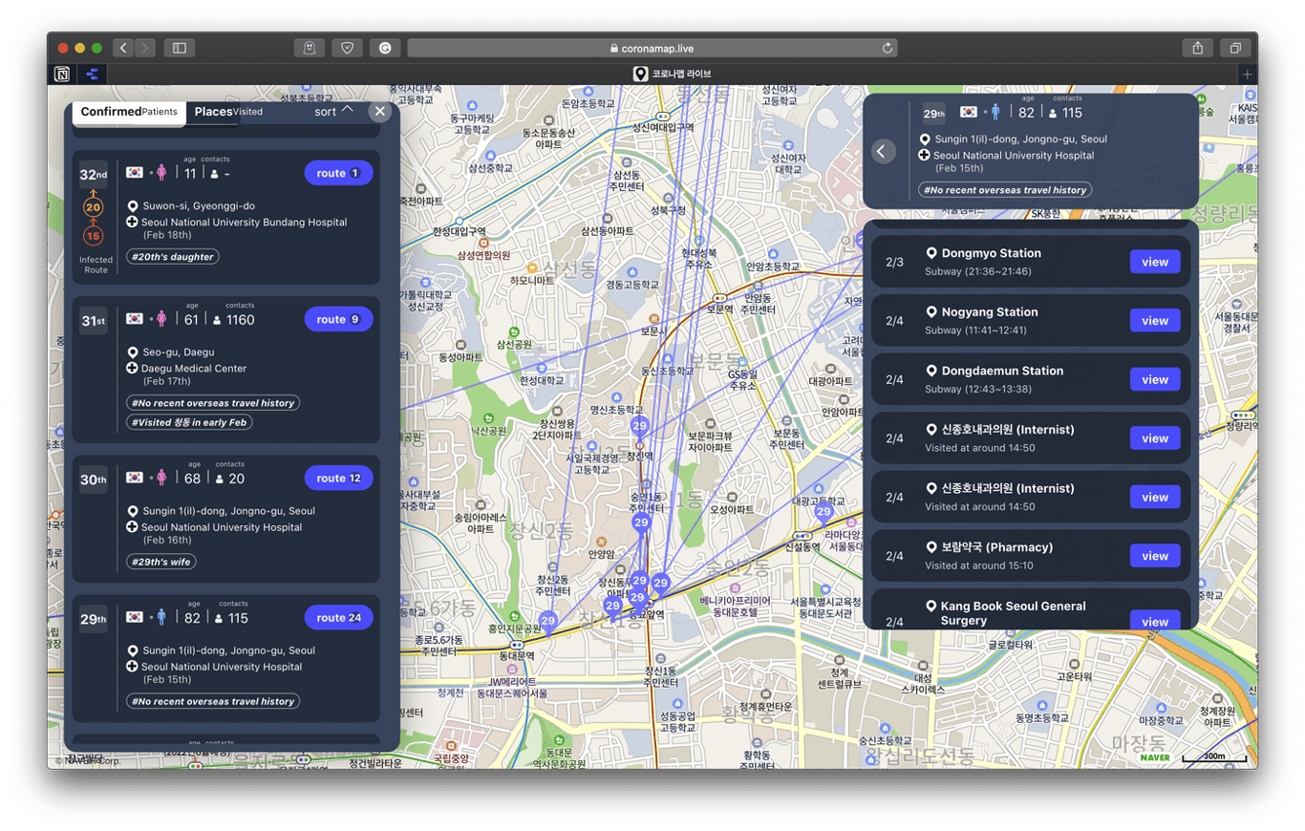The width and height of the screenshot is (1305, 831).
Task: Click Subway (12:43~13:38) time text
Action: click(x=978, y=390)
